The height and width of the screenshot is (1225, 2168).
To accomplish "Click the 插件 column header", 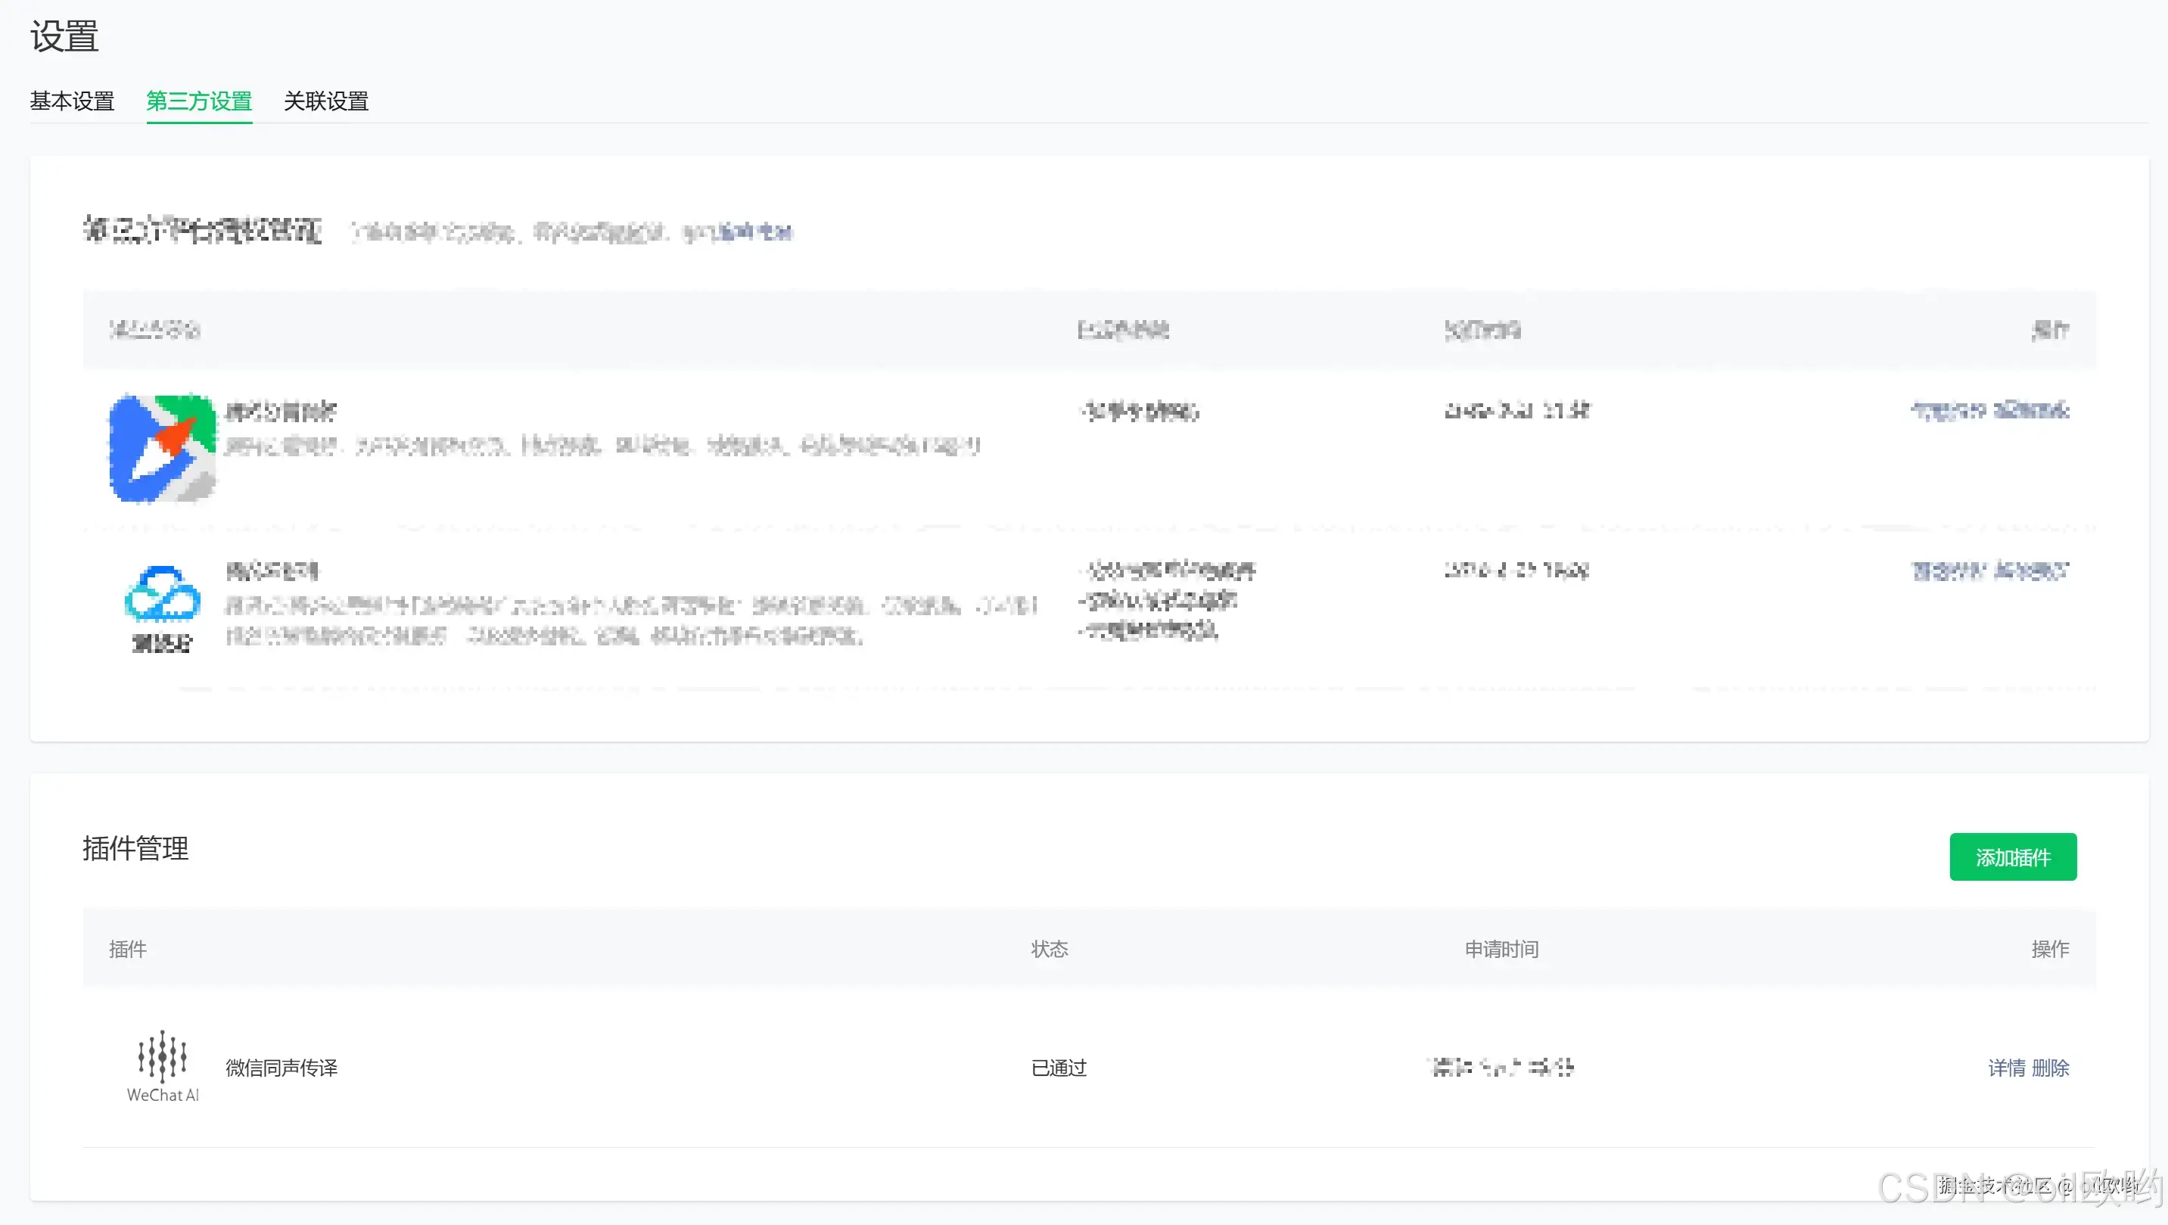I will 128,949.
